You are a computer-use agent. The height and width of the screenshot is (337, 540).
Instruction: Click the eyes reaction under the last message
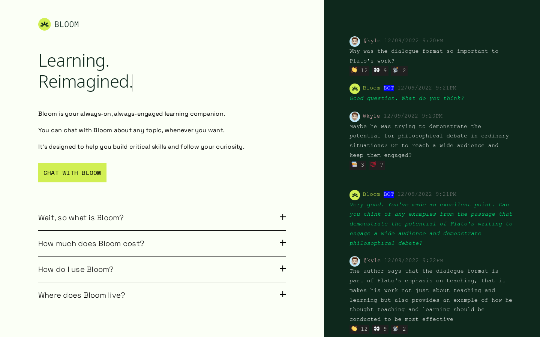click(380, 329)
